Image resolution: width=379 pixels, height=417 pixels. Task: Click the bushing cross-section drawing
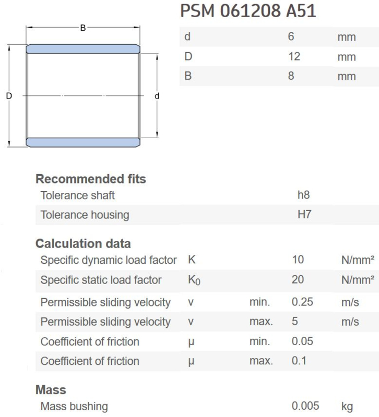coord(83,87)
